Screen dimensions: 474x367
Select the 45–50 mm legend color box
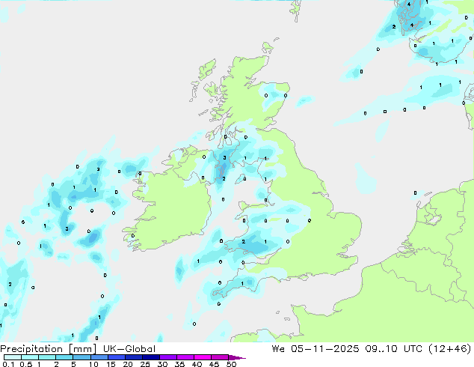pyautogui.click(x=220, y=357)
